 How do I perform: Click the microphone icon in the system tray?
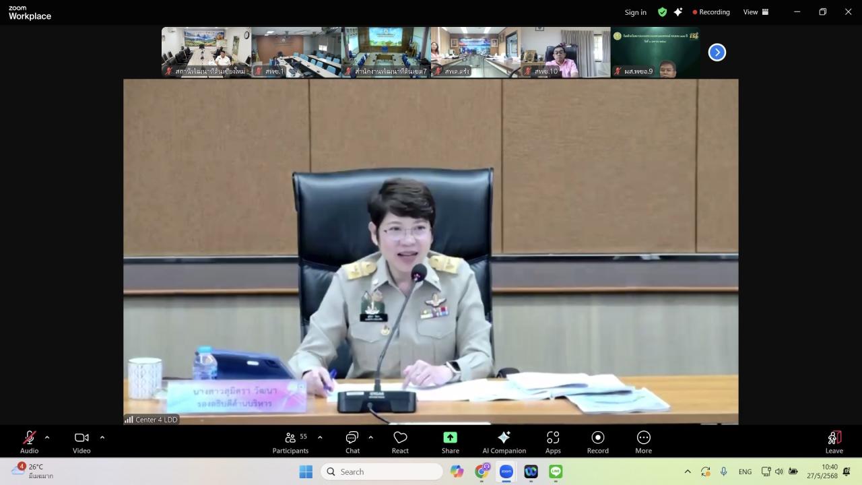click(723, 472)
